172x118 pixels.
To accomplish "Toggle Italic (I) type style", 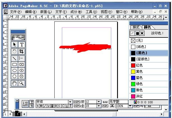I will [x=45, y=106].
